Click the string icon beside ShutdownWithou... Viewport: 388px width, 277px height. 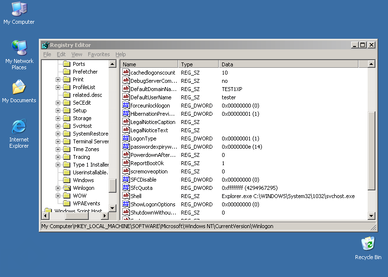tap(126, 213)
